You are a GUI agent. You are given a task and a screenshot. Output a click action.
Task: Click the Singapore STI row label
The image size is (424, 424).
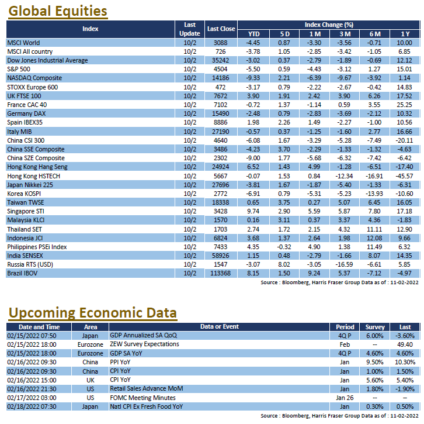click(x=26, y=211)
